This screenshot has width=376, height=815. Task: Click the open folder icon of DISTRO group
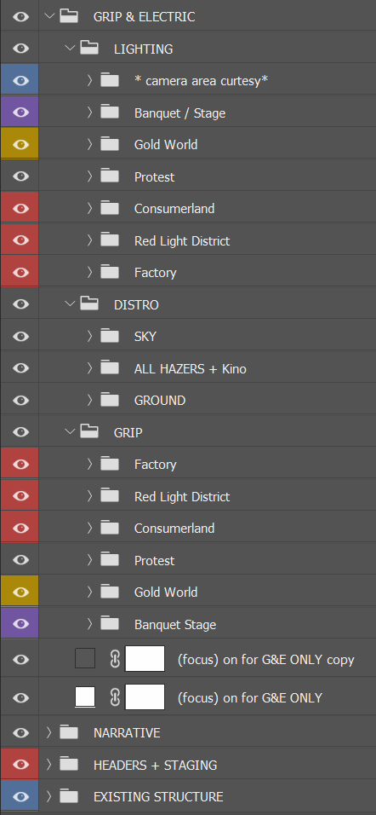coord(89,304)
